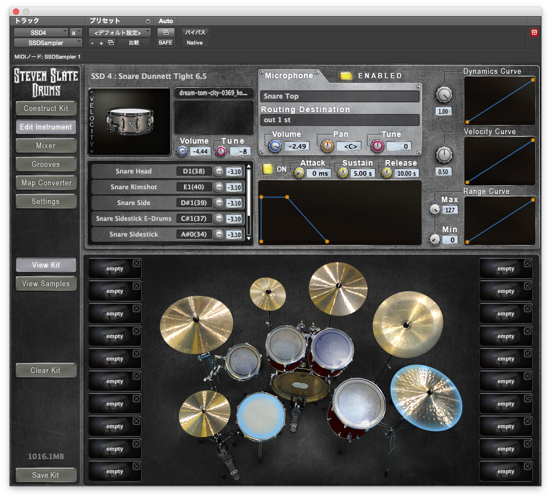The height and width of the screenshot is (498, 551).
Task: Click the Save Kit button
Action: pyautogui.click(x=46, y=475)
